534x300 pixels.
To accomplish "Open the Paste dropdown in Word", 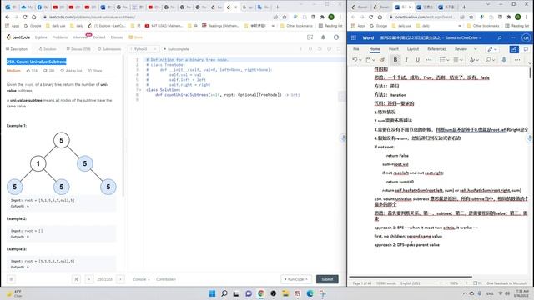I will (x=374, y=60).
